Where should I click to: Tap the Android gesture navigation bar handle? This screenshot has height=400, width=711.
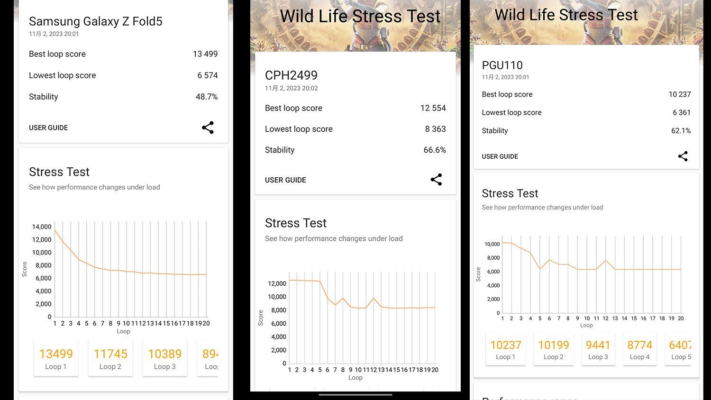(355, 394)
